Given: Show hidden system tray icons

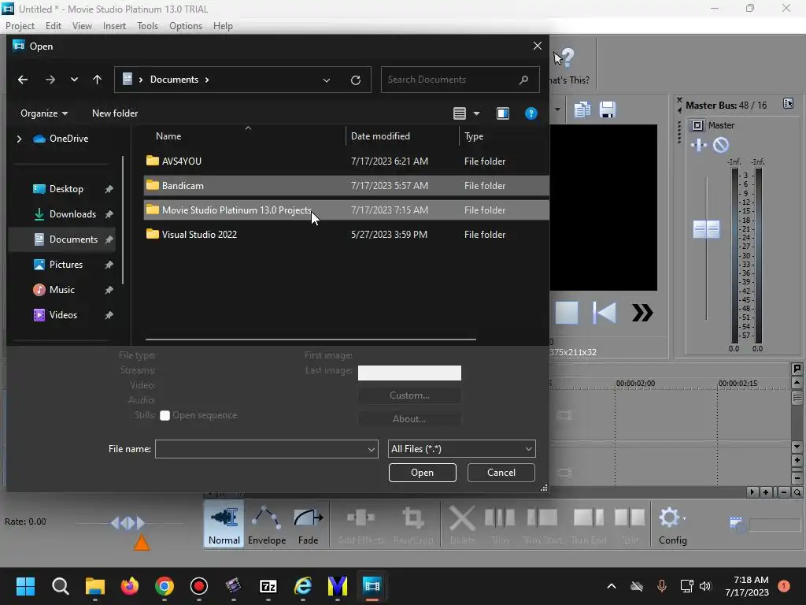Looking at the screenshot, I should click(611, 586).
